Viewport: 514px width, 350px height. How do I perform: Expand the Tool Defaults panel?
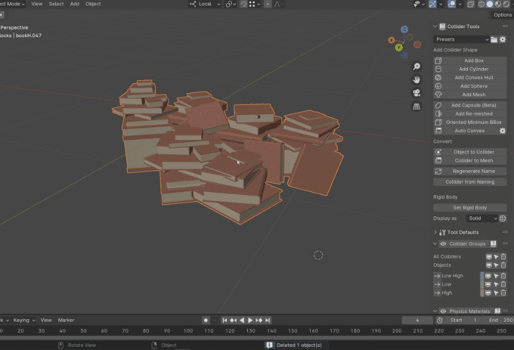coord(436,232)
